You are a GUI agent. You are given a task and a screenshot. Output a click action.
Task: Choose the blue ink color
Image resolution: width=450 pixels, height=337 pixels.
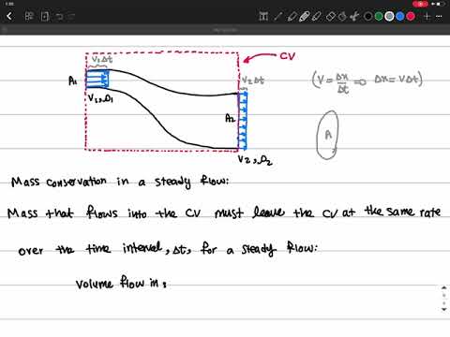(400, 16)
